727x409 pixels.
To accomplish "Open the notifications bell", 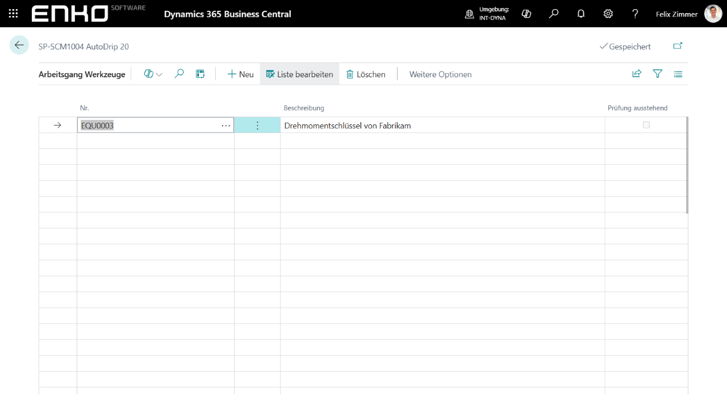I will pyautogui.click(x=580, y=14).
